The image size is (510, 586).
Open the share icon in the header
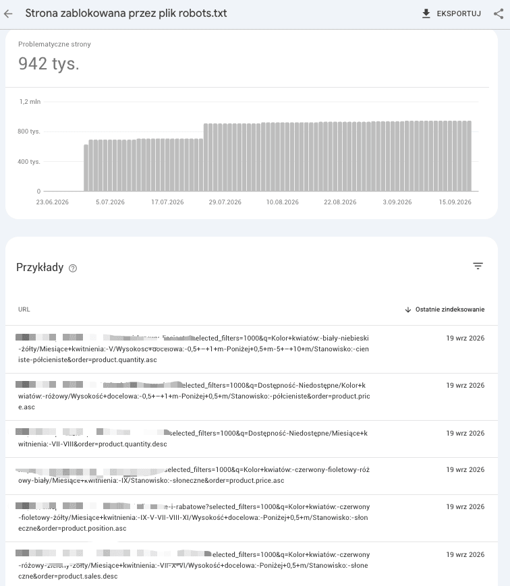tap(499, 14)
